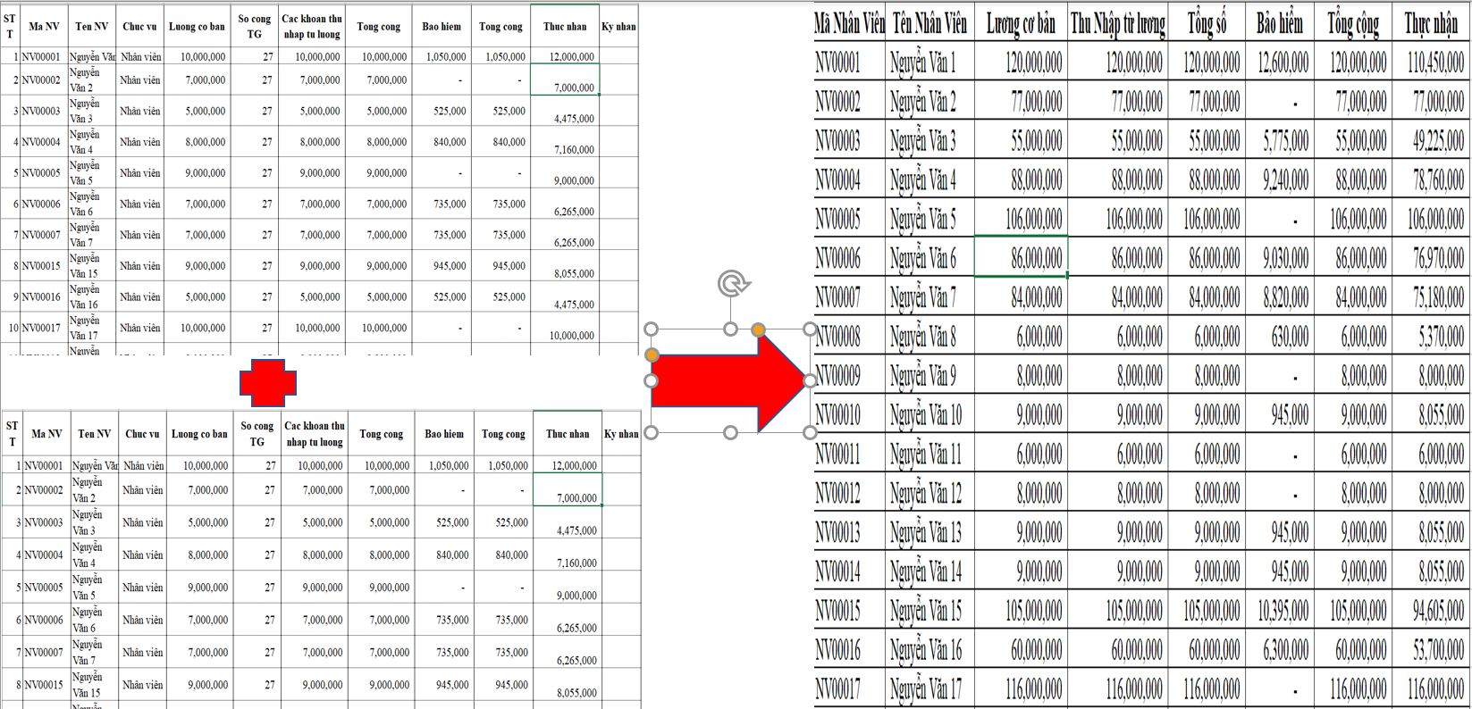Click the 12,600,000 insurance cell
This screenshot has height=709, width=1472.
pos(1282,63)
